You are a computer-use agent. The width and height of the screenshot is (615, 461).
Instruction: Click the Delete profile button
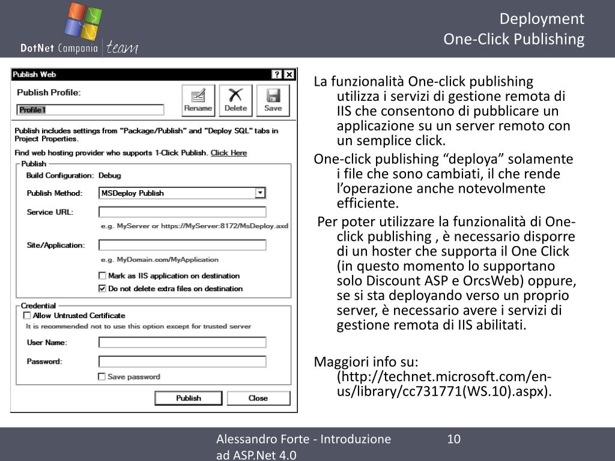235,100
